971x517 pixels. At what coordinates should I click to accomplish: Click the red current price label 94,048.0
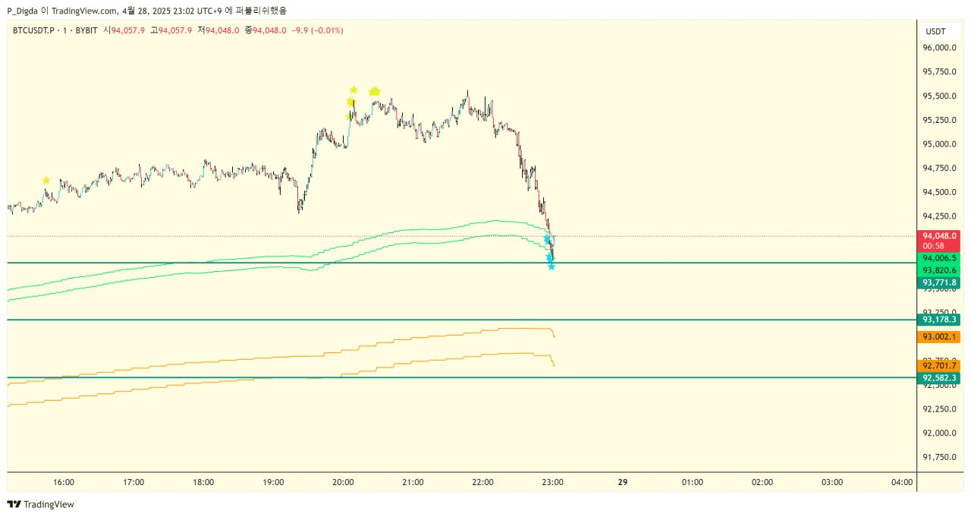tap(938, 236)
